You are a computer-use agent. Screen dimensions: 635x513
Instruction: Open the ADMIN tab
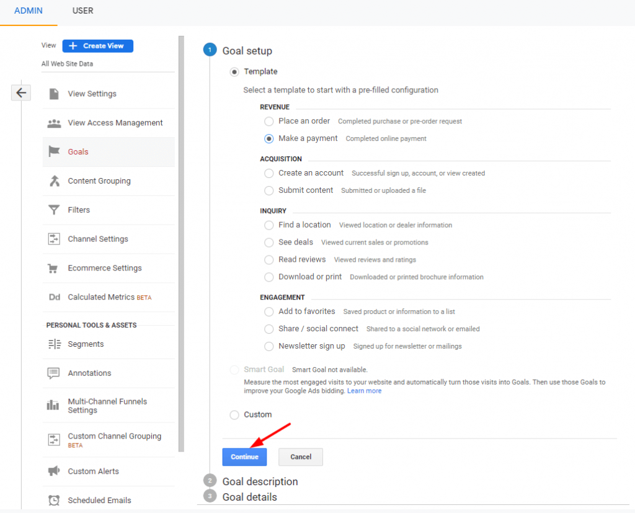click(29, 11)
